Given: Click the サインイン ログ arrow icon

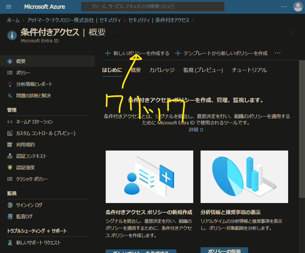Looking at the screenshot, I should [x=10, y=205].
